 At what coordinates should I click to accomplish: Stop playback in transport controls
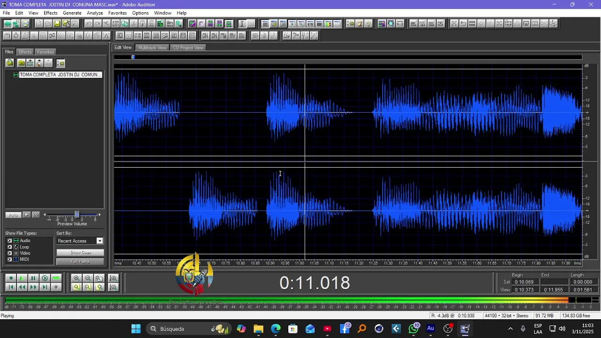[11, 278]
